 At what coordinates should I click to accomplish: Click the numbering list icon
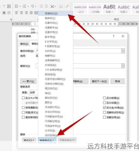pos(24,6)
